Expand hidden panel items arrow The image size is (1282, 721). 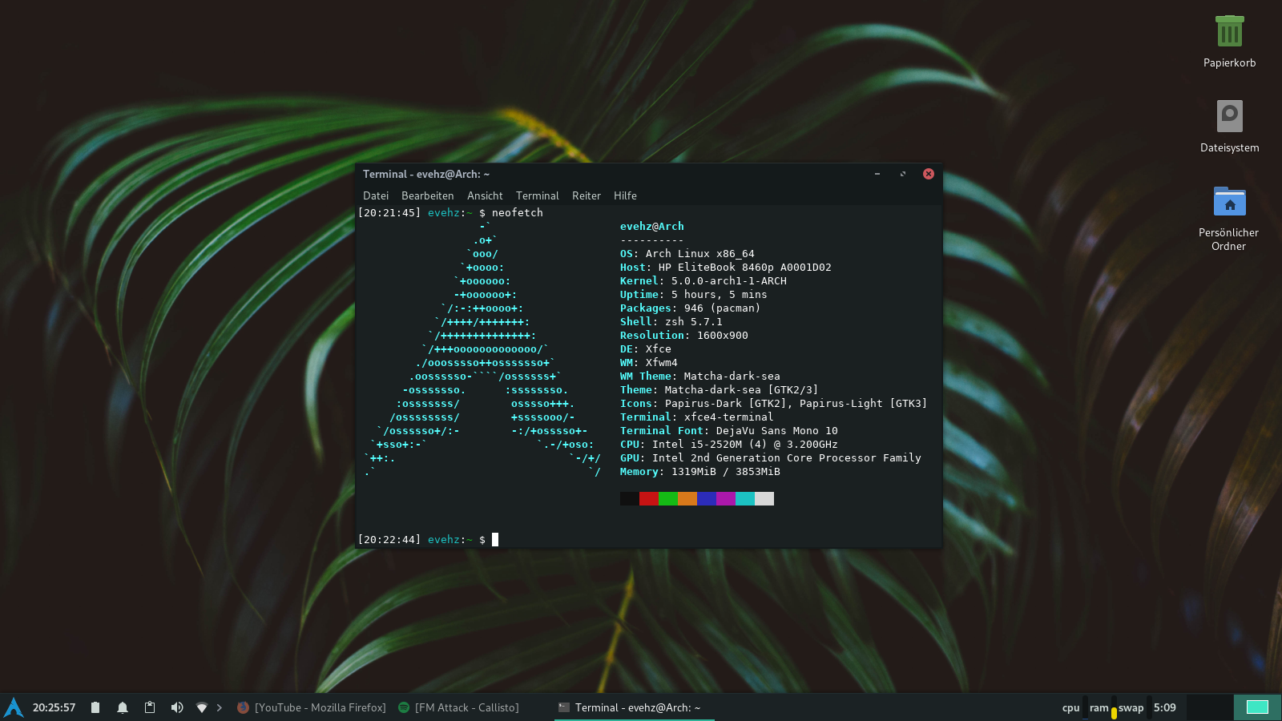coord(220,707)
